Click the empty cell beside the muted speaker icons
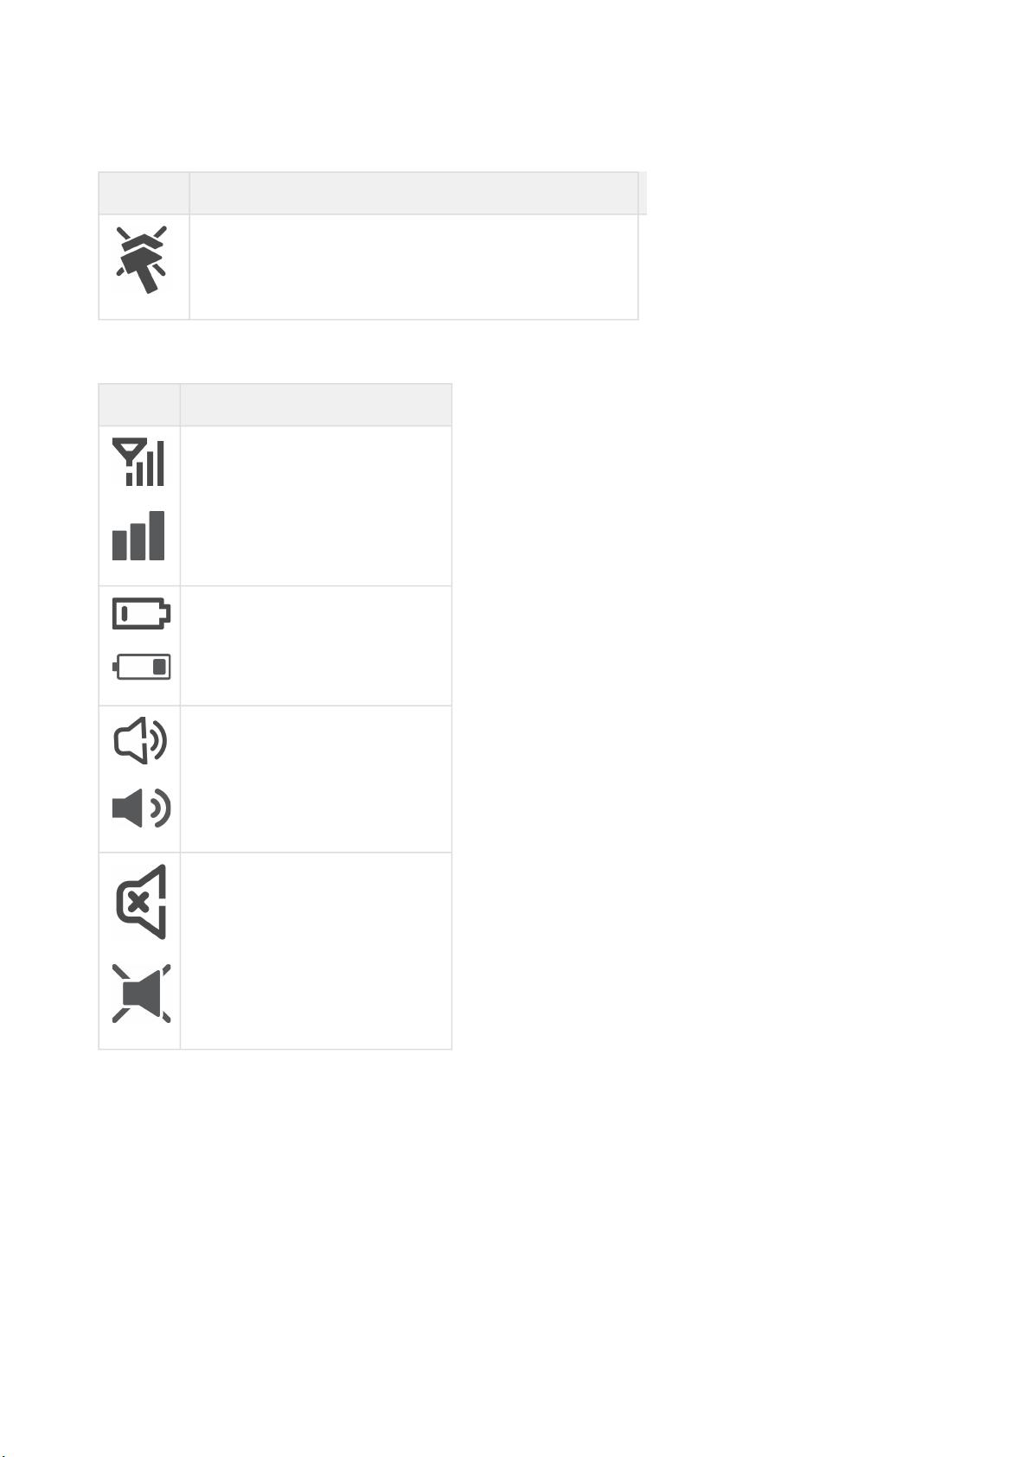The image size is (1031, 1457). [x=316, y=951]
